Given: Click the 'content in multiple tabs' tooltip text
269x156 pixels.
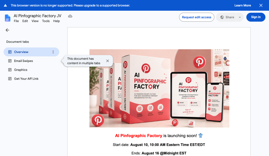Looking at the screenshot, I should tap(84, 61).
